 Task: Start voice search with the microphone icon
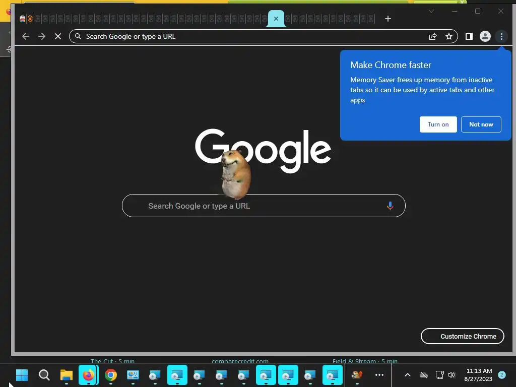click(x=390, y=206)
